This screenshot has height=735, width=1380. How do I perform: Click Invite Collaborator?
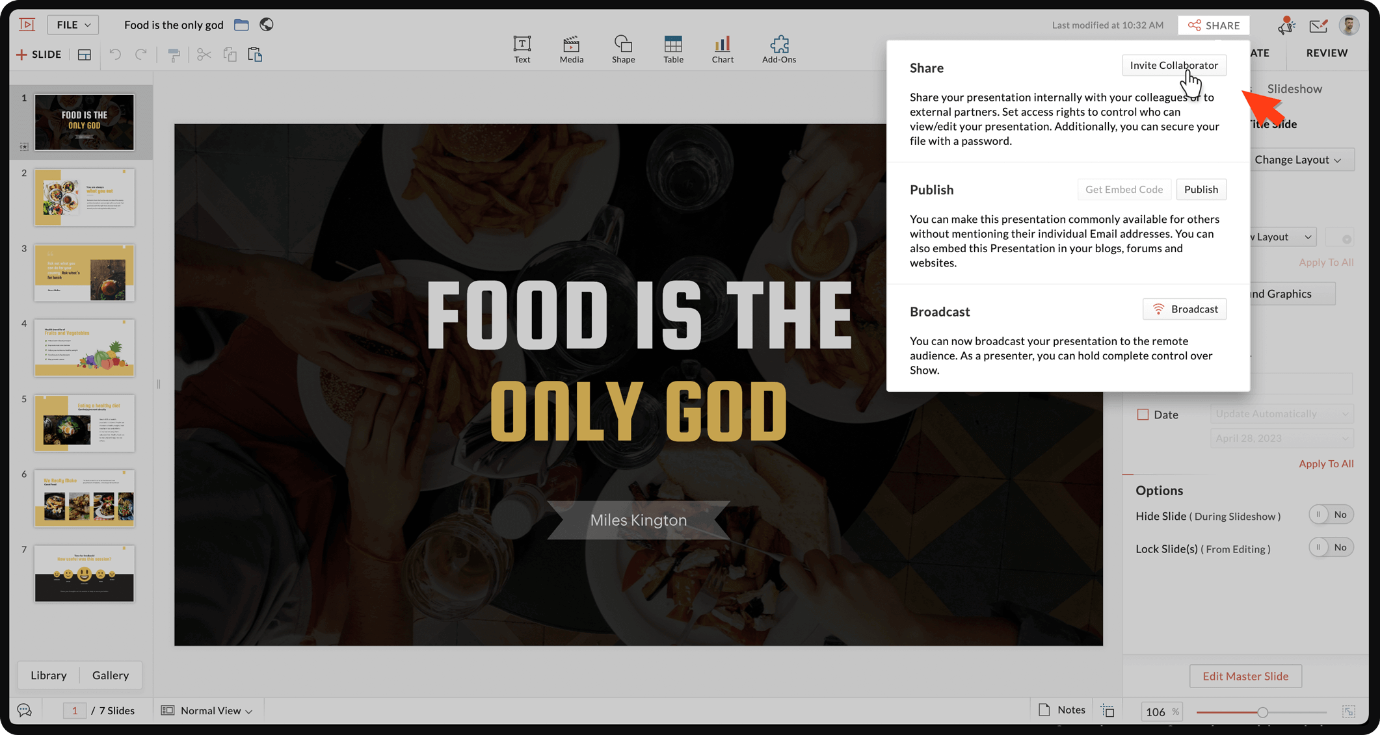1174,65
